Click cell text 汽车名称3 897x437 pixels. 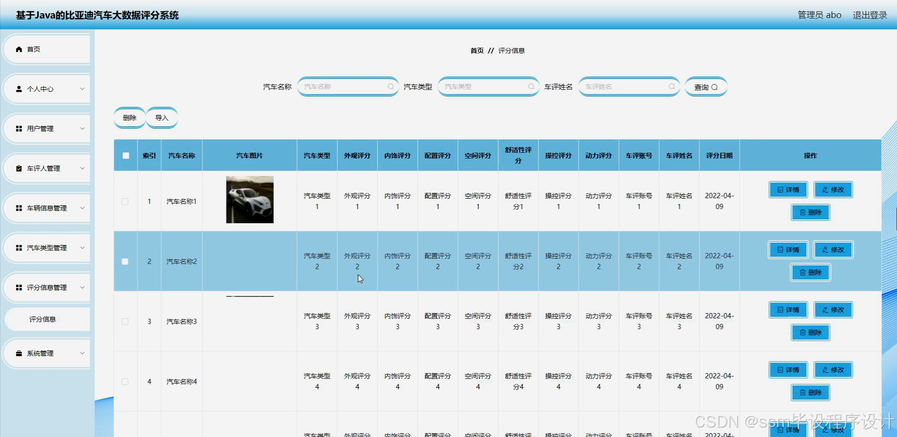point(182,322)
